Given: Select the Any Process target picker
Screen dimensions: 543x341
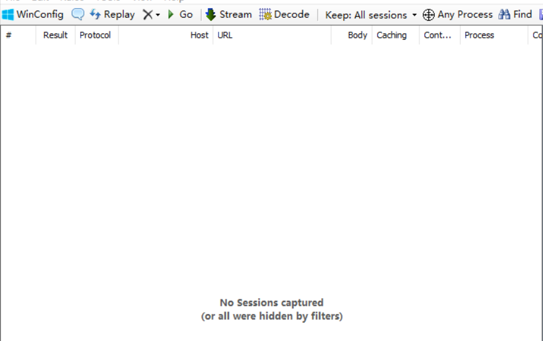Looking at the screenshot, I should (457, 14).
